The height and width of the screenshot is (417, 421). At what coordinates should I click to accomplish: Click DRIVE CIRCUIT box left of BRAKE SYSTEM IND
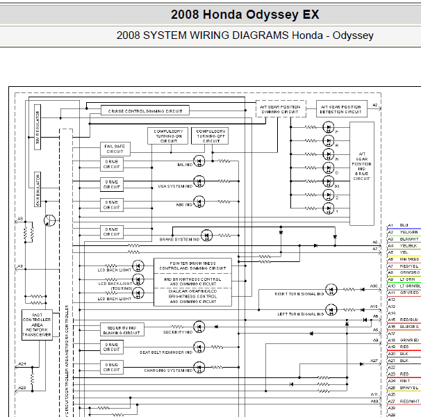(x=112, y=232)
